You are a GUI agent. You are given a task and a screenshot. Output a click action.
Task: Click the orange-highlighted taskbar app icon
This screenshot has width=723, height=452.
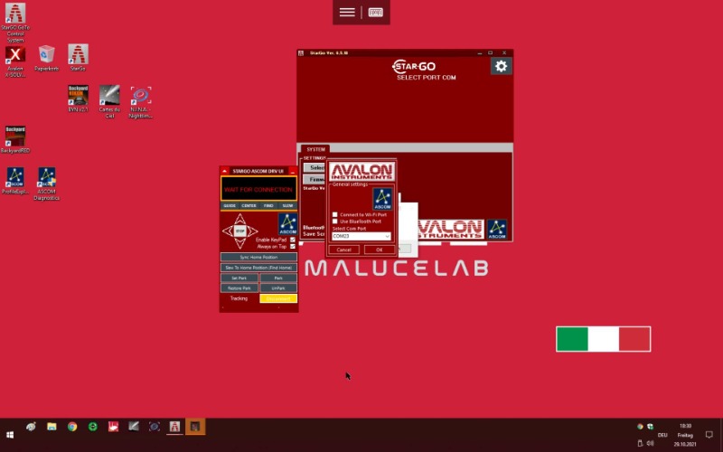[195, 427]
